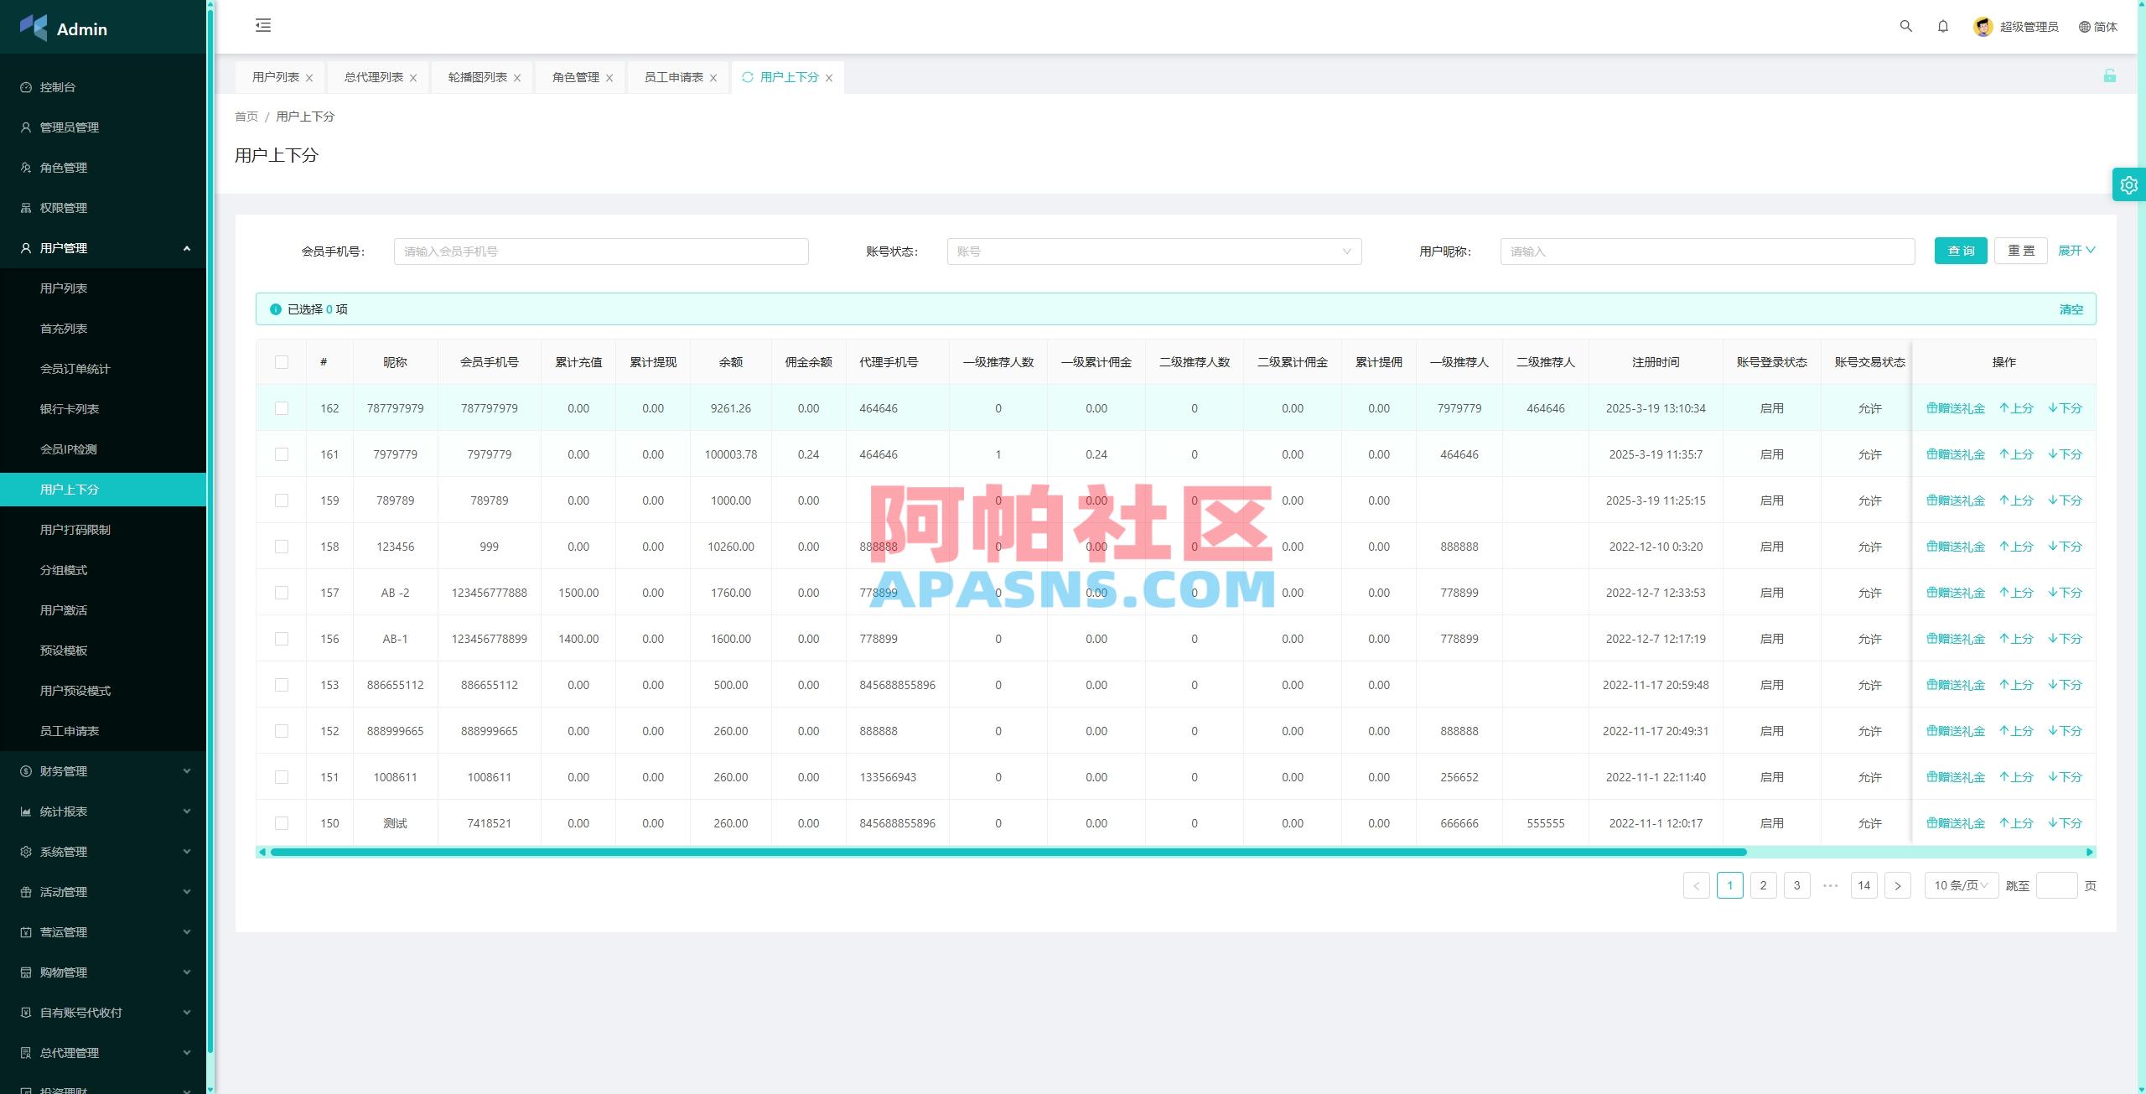Expand the 财务管理 sidebar menu
Viewport: 2146px width, 1094px height.
point(63,770)
